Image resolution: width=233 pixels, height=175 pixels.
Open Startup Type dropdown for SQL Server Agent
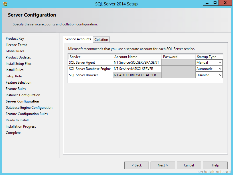coord(220,63)
